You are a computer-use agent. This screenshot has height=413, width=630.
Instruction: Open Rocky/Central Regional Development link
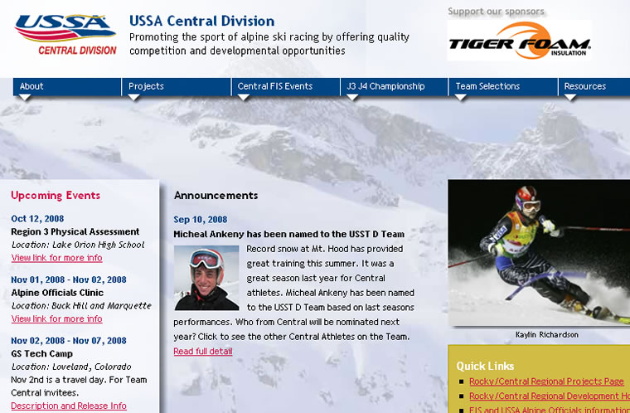click(x=550, y=396)
